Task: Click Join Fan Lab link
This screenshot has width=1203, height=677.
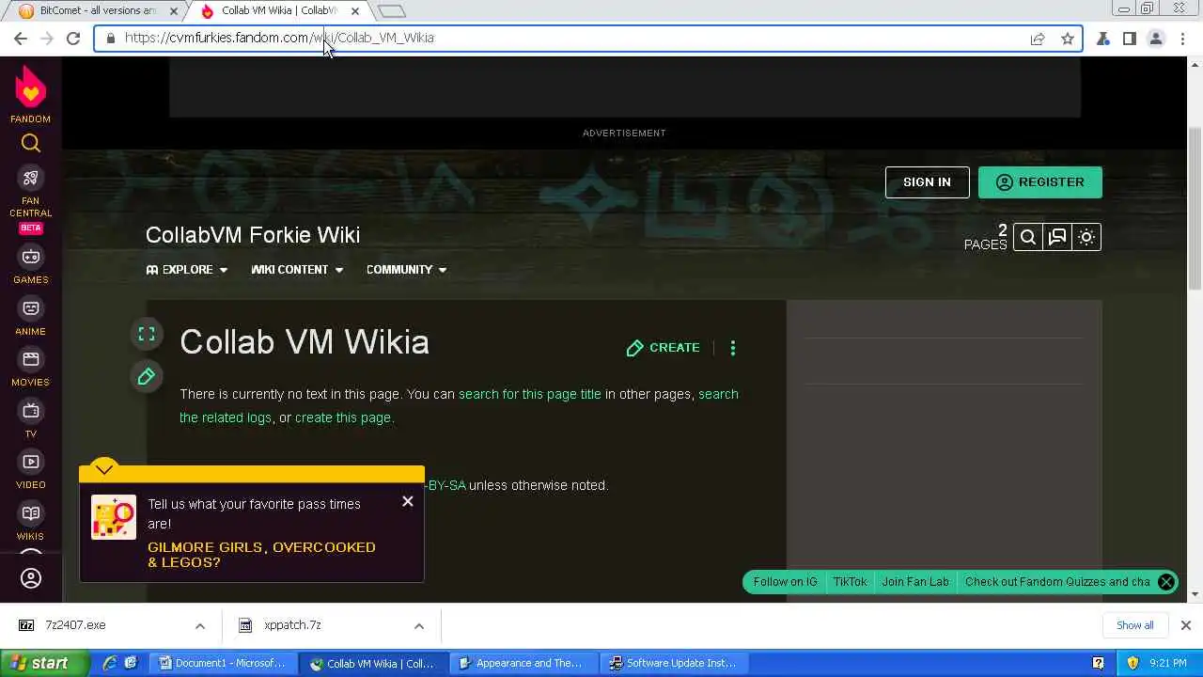Action: point(915,582)
